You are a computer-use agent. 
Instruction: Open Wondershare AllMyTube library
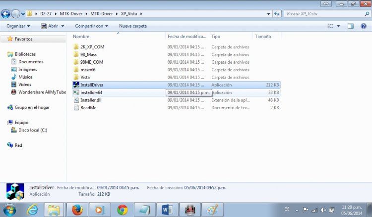[x=42, y=92]
